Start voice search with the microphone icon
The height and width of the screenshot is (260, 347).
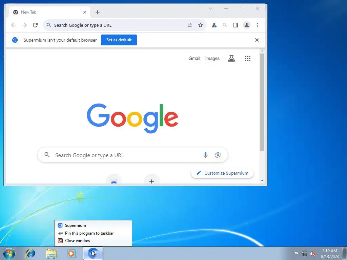coord(205,155)
